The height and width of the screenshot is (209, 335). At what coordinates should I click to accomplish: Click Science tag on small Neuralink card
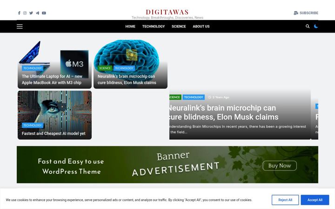pos(105,68)
